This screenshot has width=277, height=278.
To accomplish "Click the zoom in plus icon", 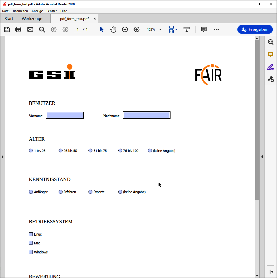I will click(x=137, y=29).
